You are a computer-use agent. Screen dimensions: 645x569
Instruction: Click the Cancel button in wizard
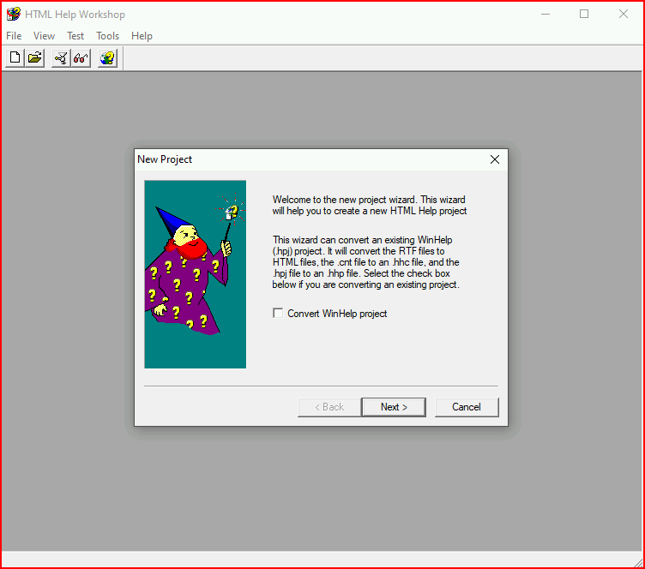tap(467, 407)
